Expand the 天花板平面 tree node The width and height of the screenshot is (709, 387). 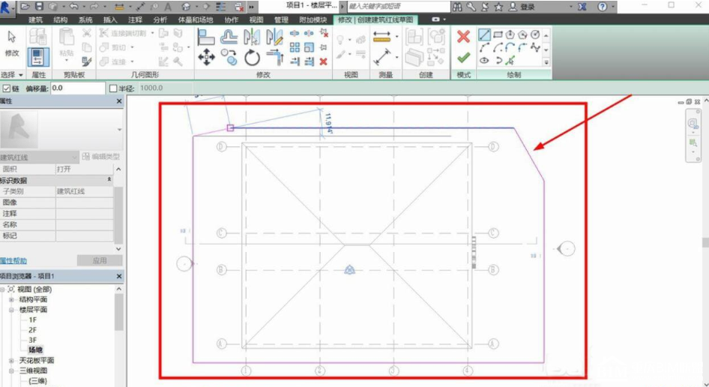pyautogui.click(x=11, y=361)
